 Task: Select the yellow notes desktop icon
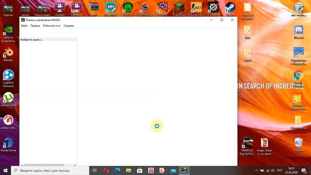(x=299, y=102)
